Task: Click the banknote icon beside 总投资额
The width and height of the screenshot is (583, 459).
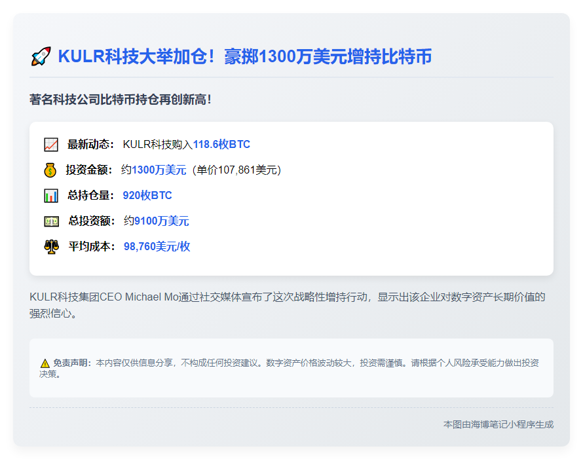Action: point(51,221)
